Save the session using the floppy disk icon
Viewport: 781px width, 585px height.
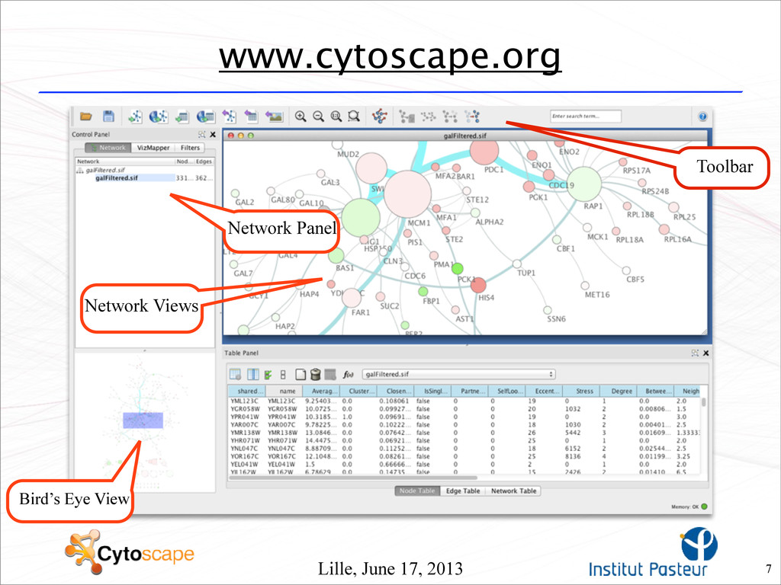tap(108, 117)
